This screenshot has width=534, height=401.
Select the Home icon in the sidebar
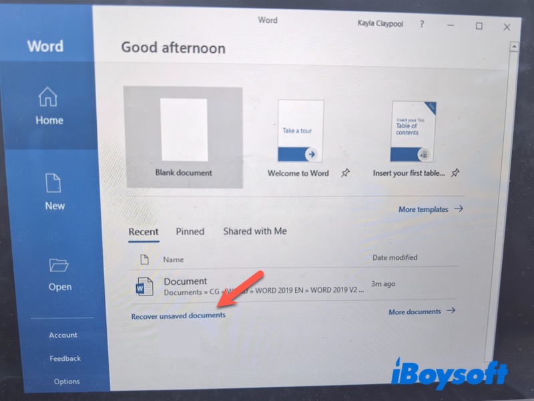(x=47, y=98)
